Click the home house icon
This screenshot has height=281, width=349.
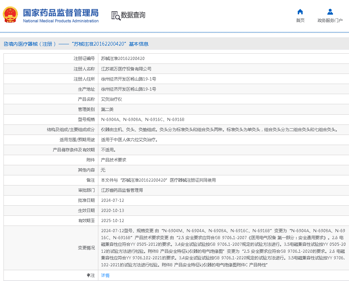point(300,12)
